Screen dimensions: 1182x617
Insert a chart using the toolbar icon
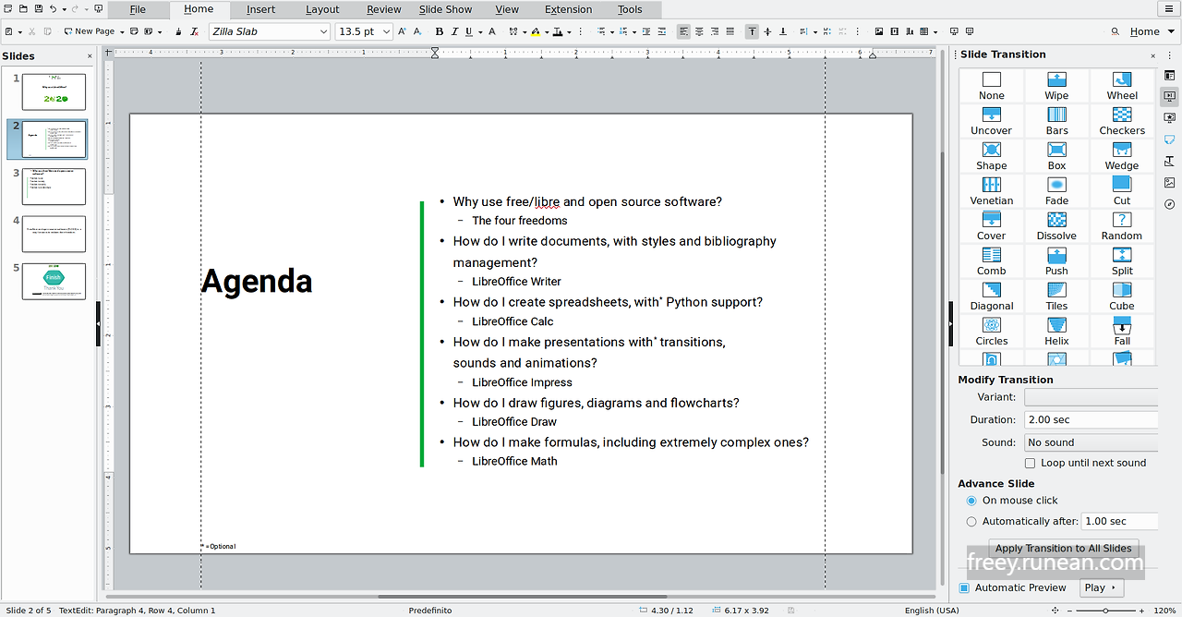tap(911, 30)
